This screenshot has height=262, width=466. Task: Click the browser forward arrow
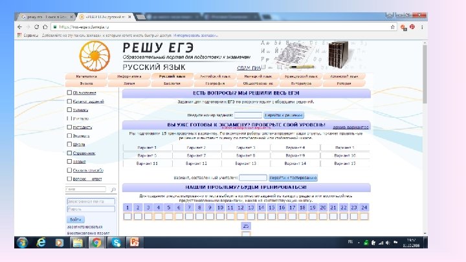[28, 27]
